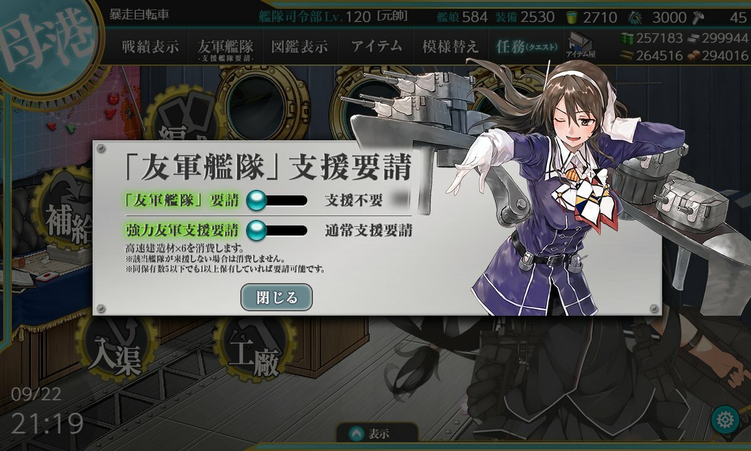Screen dimensions: 751x451
Task: Select 図鑑表示 in top menu
Action: (x=299, y=46)
